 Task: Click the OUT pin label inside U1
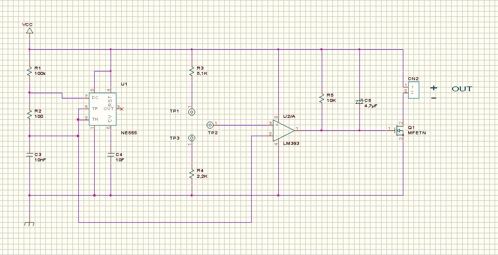pos(109,109)
